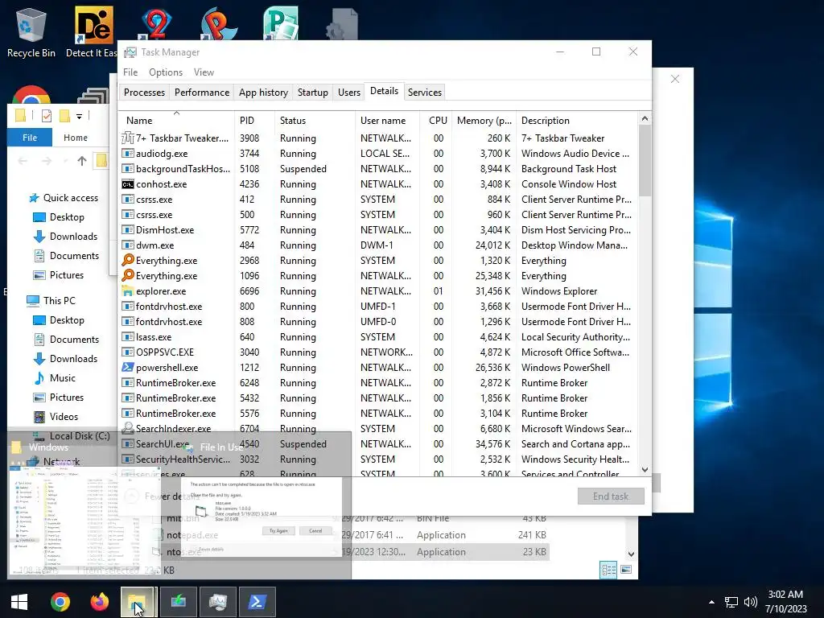Sort processes by PID column header
Screen dimensions: 824x618
coord(254,121)
